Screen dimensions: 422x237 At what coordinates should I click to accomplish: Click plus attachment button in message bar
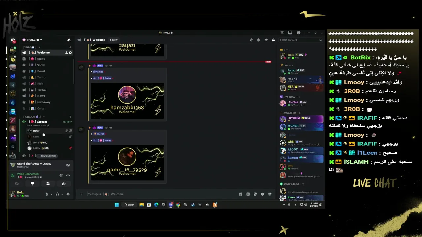point(81,194)
